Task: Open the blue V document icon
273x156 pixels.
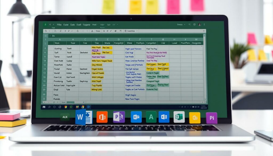Action: [x=164, y=117]
